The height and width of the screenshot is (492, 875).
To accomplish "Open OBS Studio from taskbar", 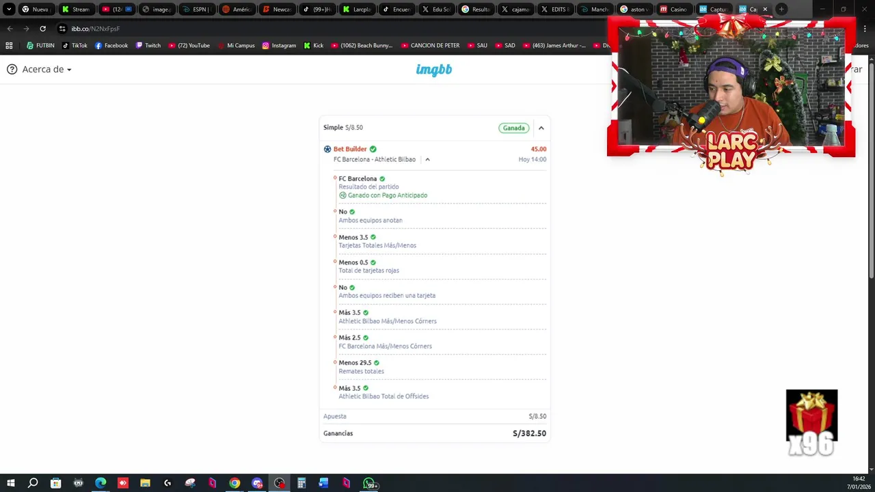I will point(280,483).
